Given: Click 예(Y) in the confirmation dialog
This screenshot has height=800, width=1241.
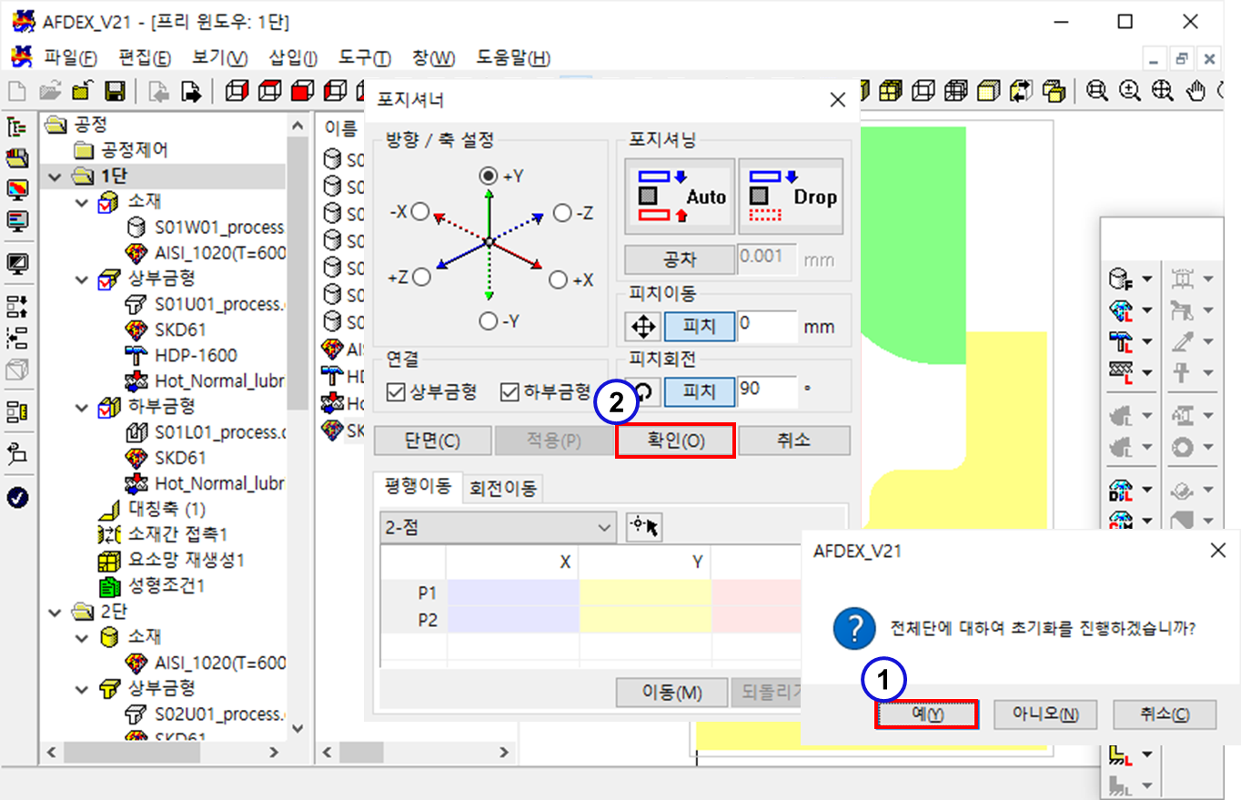Looking at the screenshot, I should click(x=926, y=714).
